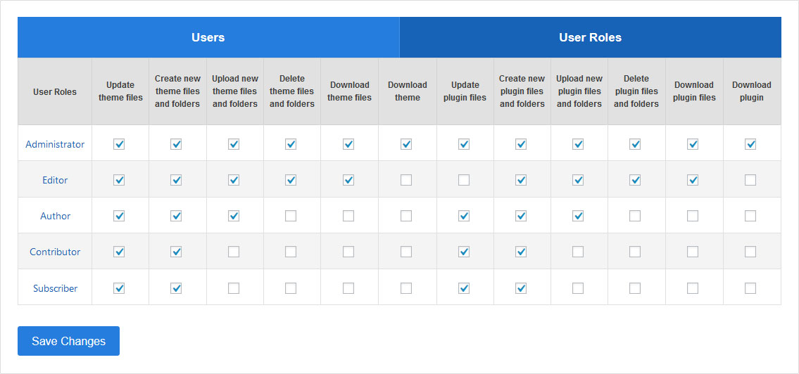Open the User Roles tab
The image size is (799, 374).
[x=590, y=37]
